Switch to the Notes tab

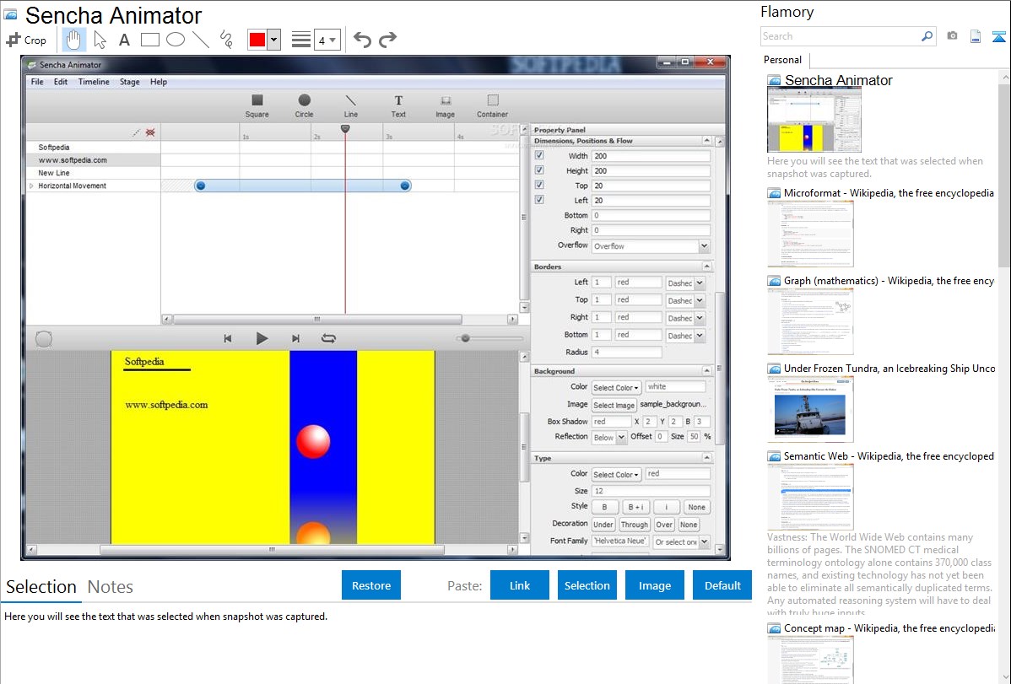111,587
